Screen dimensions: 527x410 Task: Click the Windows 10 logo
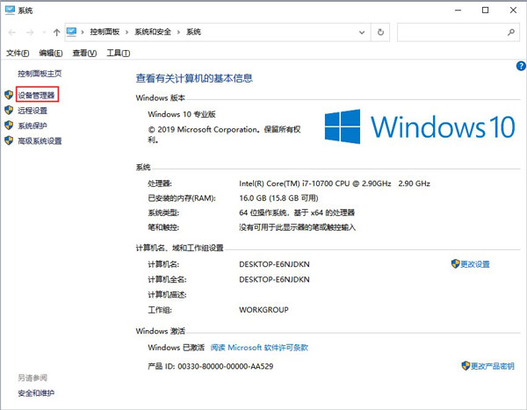(420, 126)
